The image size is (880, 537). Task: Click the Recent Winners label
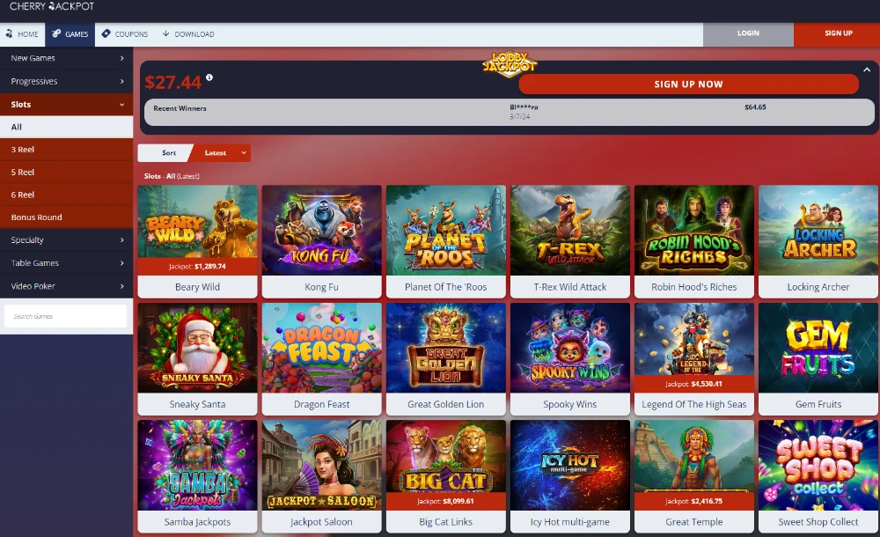[180, 108]
